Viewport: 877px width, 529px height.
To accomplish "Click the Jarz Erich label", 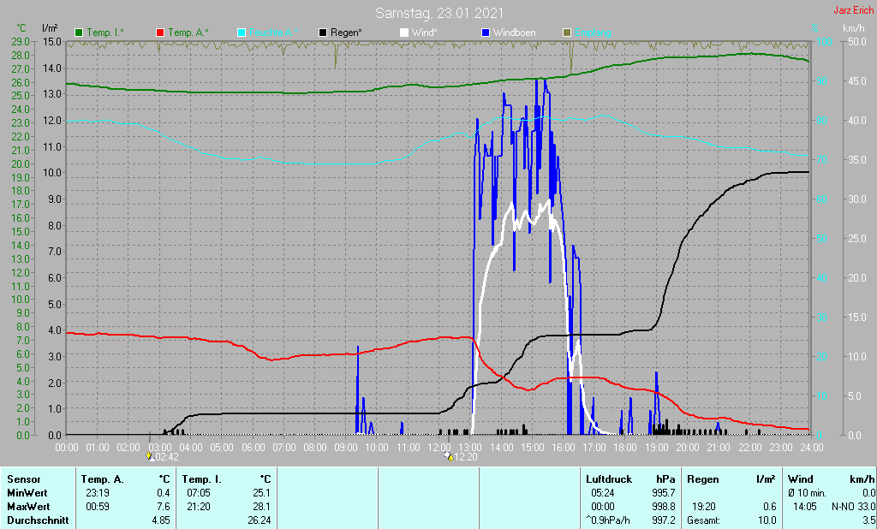I will click(x=854, y=10).
